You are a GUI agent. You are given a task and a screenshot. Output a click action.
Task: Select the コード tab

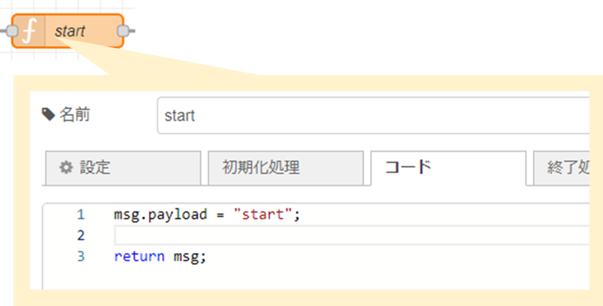click(449, 167)
